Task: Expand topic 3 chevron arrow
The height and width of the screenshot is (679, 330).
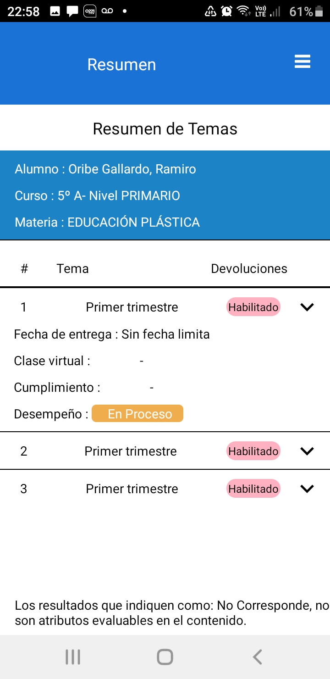Action: click(x=307, y=489)
